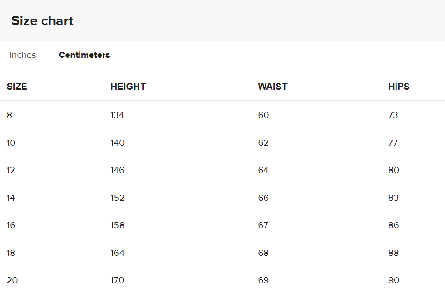
Task: Click height value 152 for size 14
Action: point(117,198)
